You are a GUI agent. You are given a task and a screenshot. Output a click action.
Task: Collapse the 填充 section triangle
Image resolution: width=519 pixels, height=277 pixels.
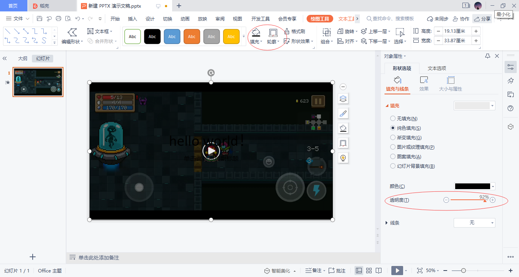(387, 106)
